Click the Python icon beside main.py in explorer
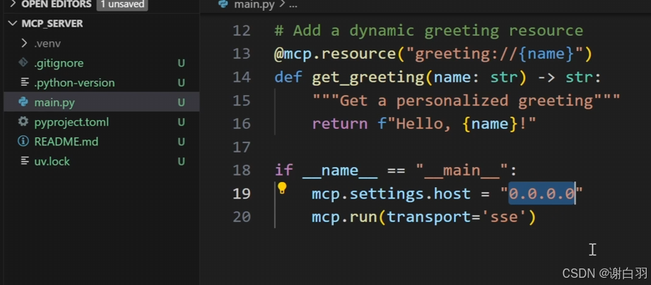The width and height of the screenshot is (651, 285). [x=23, y=102]
